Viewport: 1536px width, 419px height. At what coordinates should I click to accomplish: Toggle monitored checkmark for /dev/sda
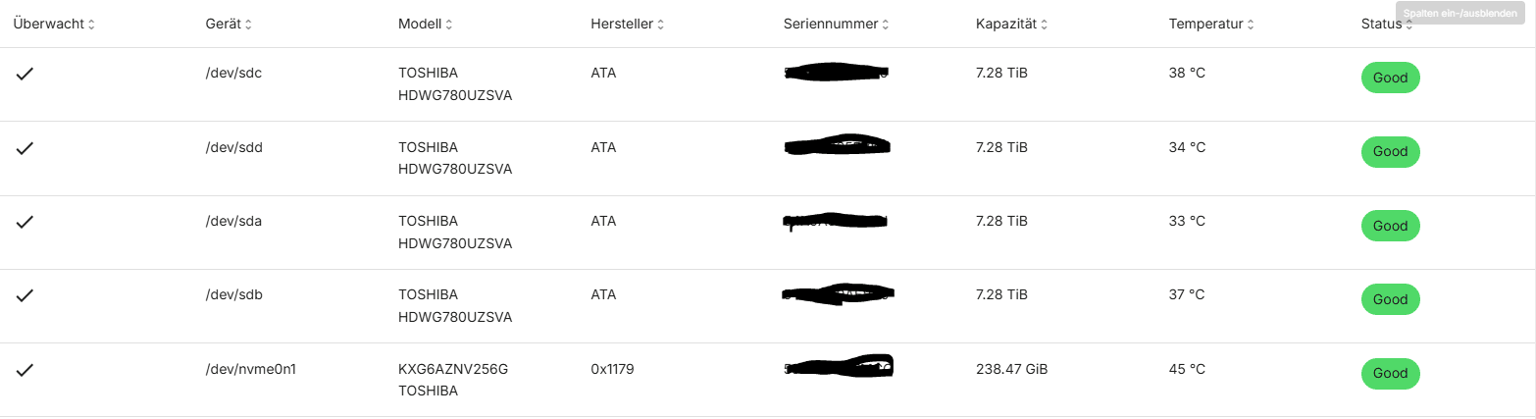[26, 221]
